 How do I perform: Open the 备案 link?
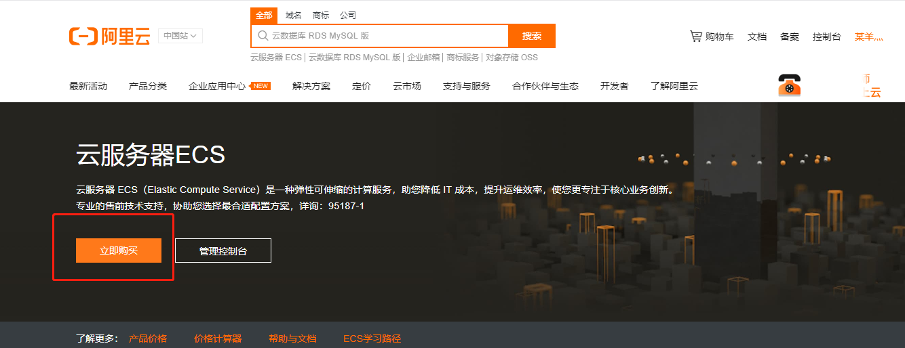[790, 37]
